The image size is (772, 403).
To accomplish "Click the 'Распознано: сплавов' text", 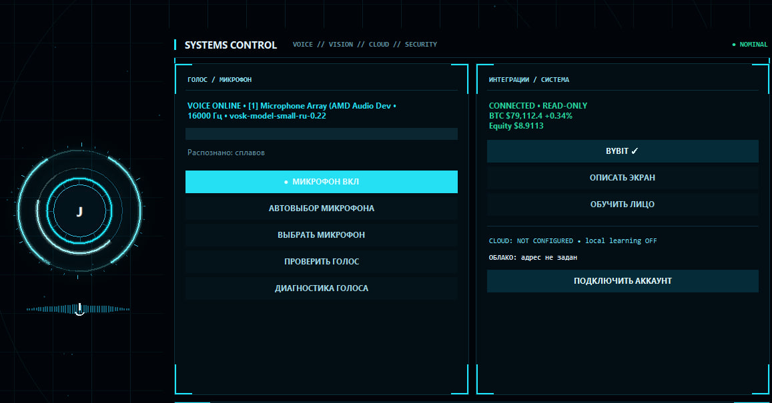I will pyautogui.click(x=226, y=153).
